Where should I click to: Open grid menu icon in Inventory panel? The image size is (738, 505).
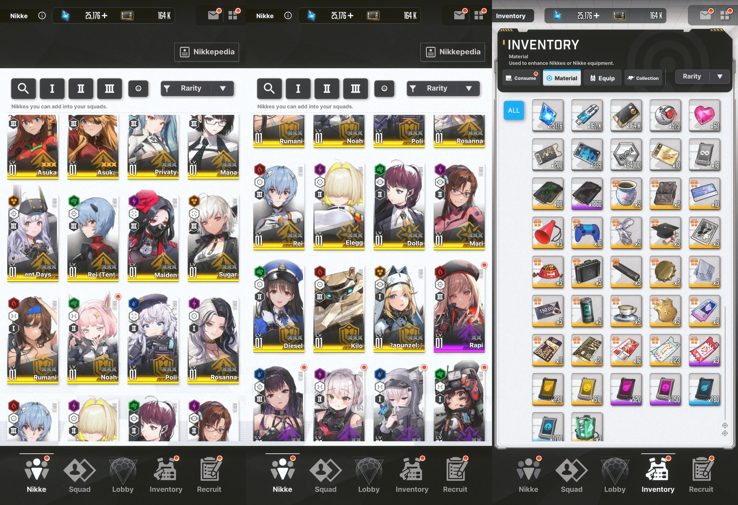point(725,16)
